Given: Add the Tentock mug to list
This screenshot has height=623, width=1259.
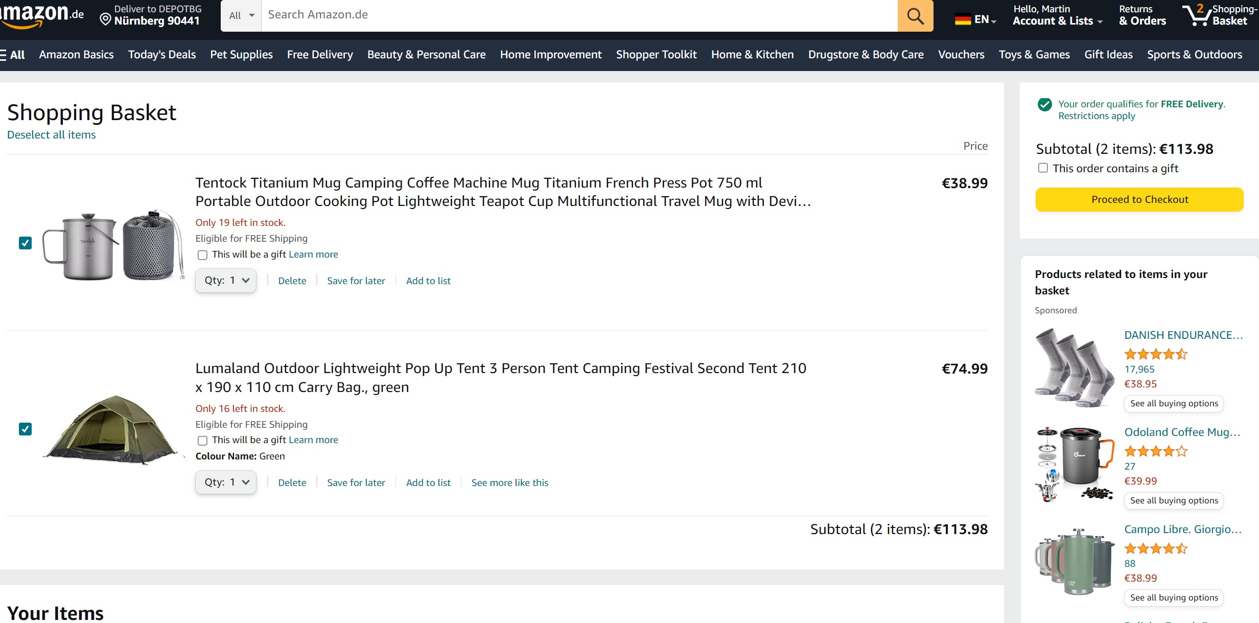Looking at the screenshot, I should point(428,281).
